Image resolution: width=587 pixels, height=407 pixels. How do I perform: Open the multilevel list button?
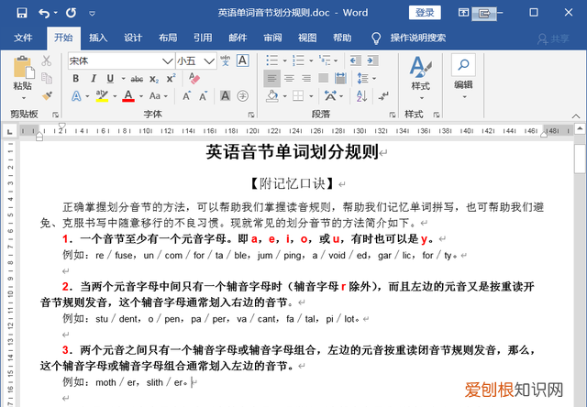(325, 60)
